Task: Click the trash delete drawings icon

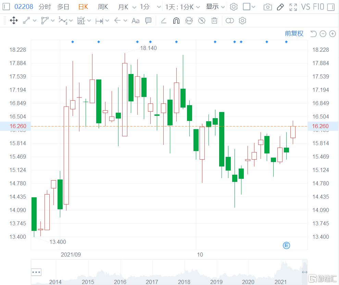Action: pos(214,21)
